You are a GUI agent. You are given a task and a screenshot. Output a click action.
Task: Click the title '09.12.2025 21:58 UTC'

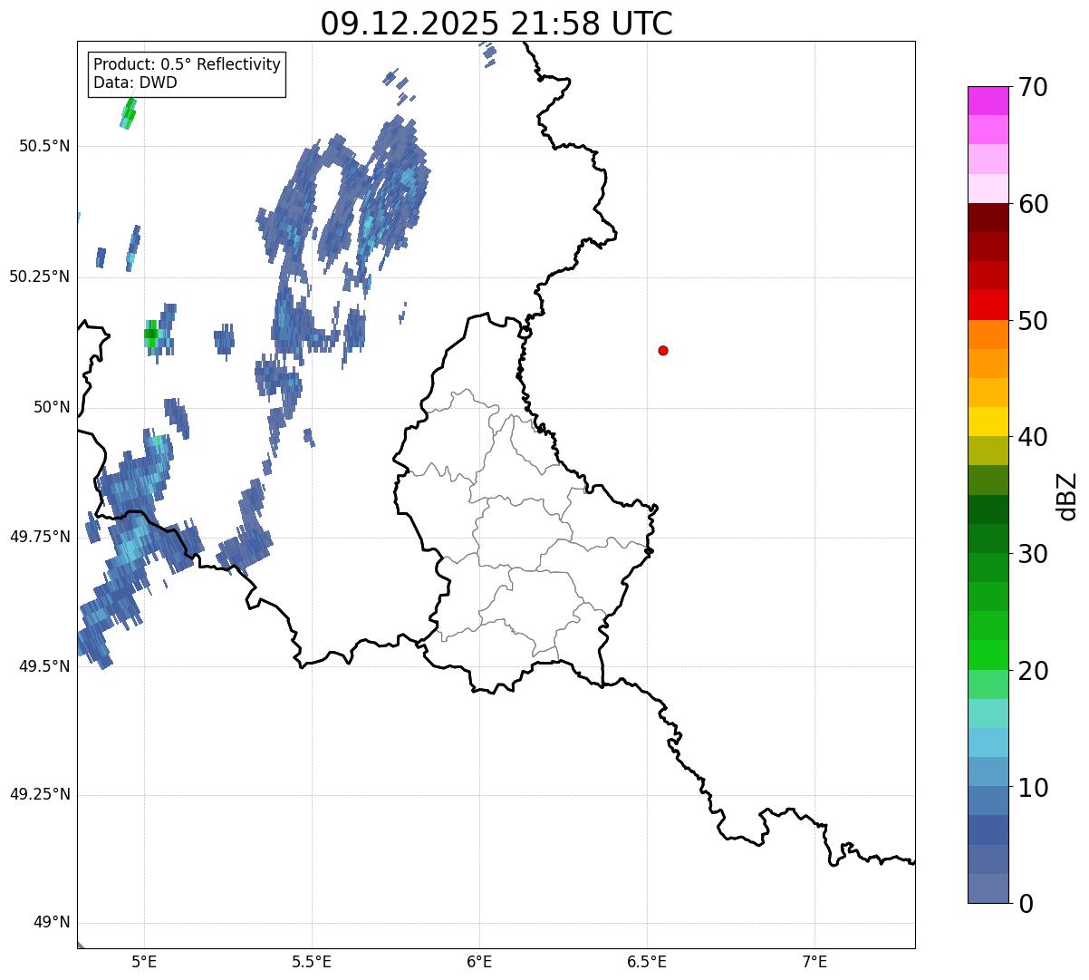[496, 24]
